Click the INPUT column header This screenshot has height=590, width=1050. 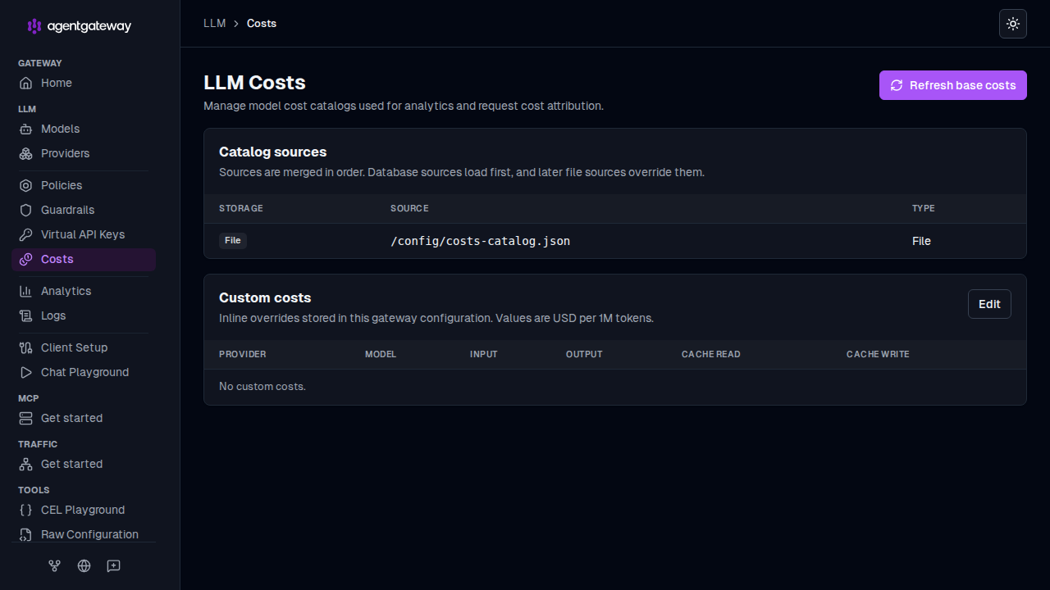point(484,354)
